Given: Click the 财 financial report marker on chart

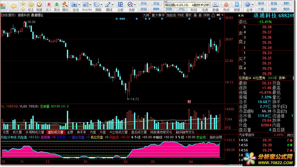Looking at the screenshot, I should [x=189, y=102].
